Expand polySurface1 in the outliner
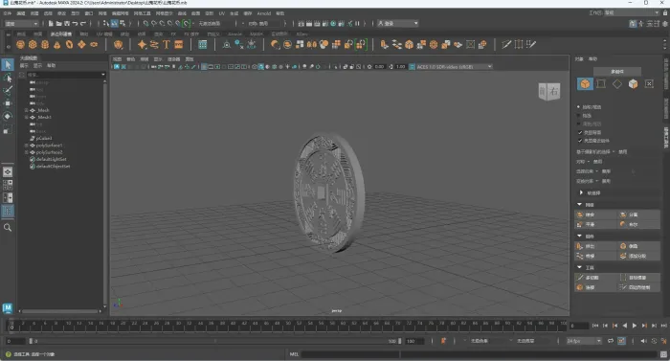The height and width of the screenshot is (361, 670). click(27, 146)
